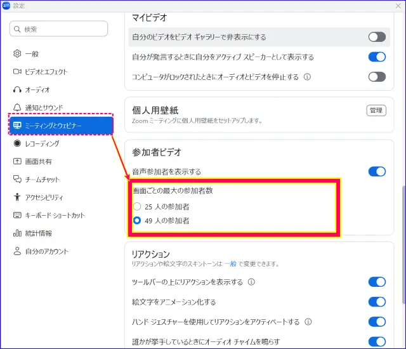
Task: Toggle the 挙手時オーディオ チャイム switch
Action: 377,341
